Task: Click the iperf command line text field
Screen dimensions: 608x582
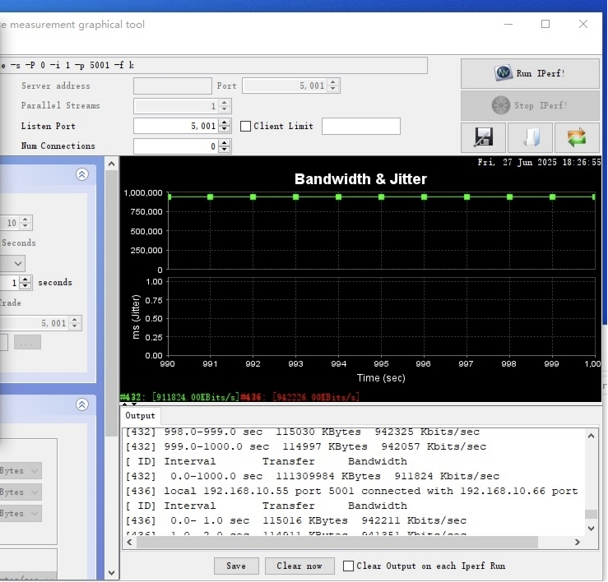Action: [213, 65]
